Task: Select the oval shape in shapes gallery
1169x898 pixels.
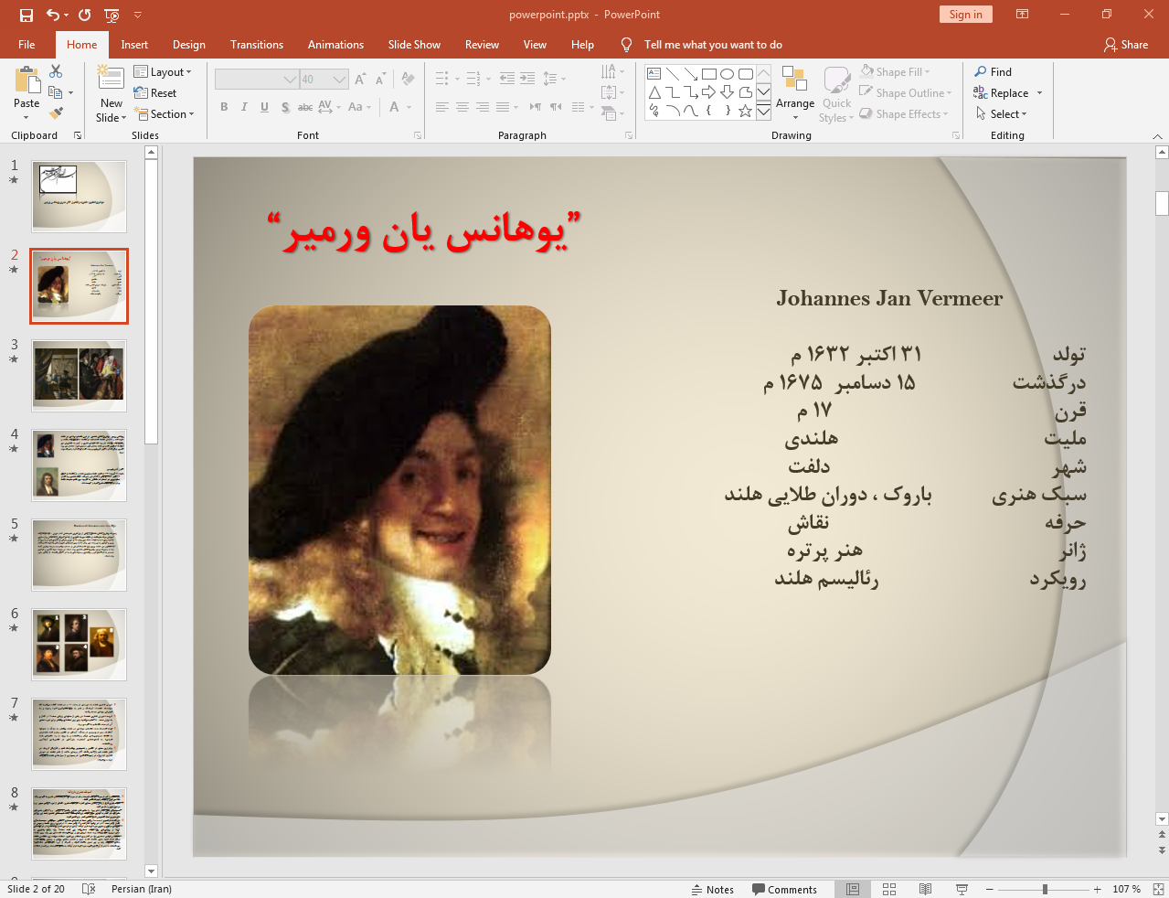Action: pos(727,74)
